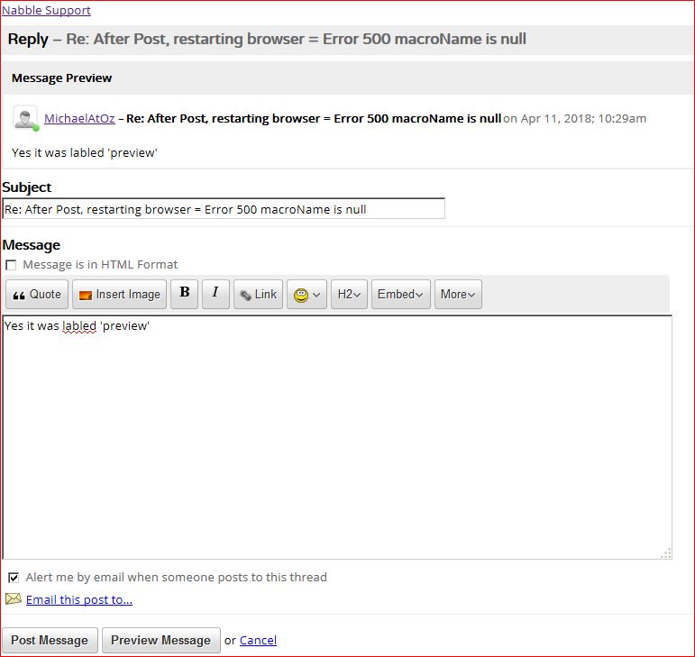Image resolution: width=695 pixels, height=657 pixels.
Task: Click the Quote toolbar button
Action: pos(38,295)
